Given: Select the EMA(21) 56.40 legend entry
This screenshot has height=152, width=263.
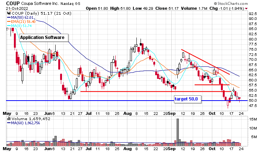Looking at the screenshot, I should pyautogui.click(x=21, y=22).
